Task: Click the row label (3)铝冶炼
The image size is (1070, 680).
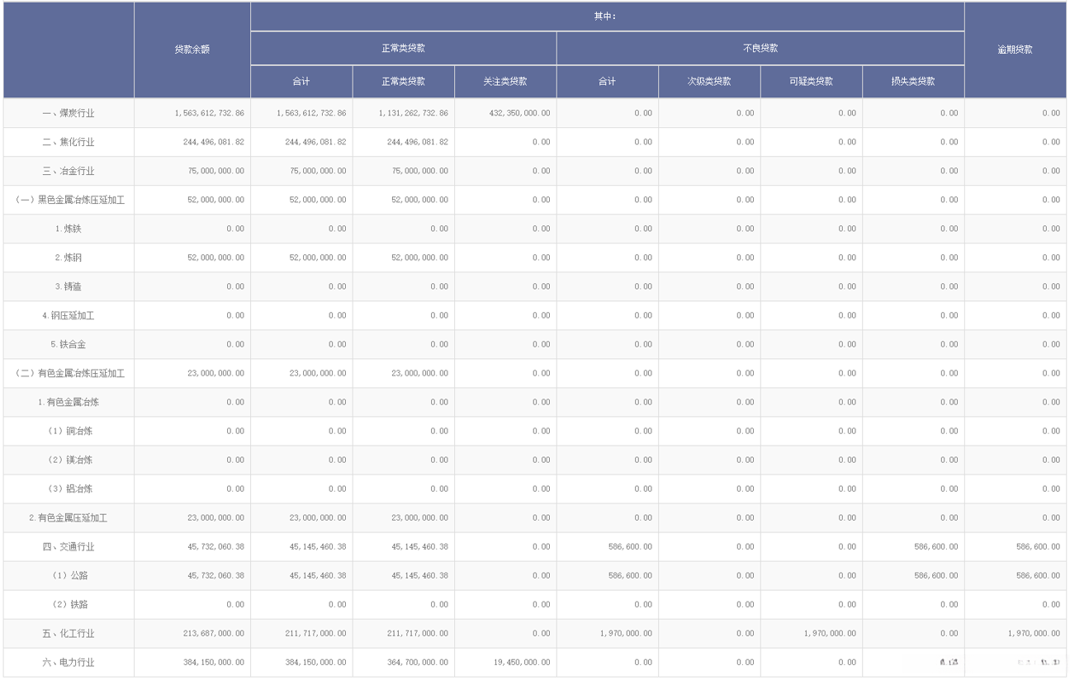Action: point(69,489)
